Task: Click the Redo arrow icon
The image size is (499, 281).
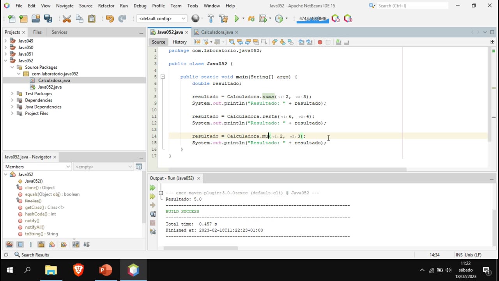Action: (122, 18)
